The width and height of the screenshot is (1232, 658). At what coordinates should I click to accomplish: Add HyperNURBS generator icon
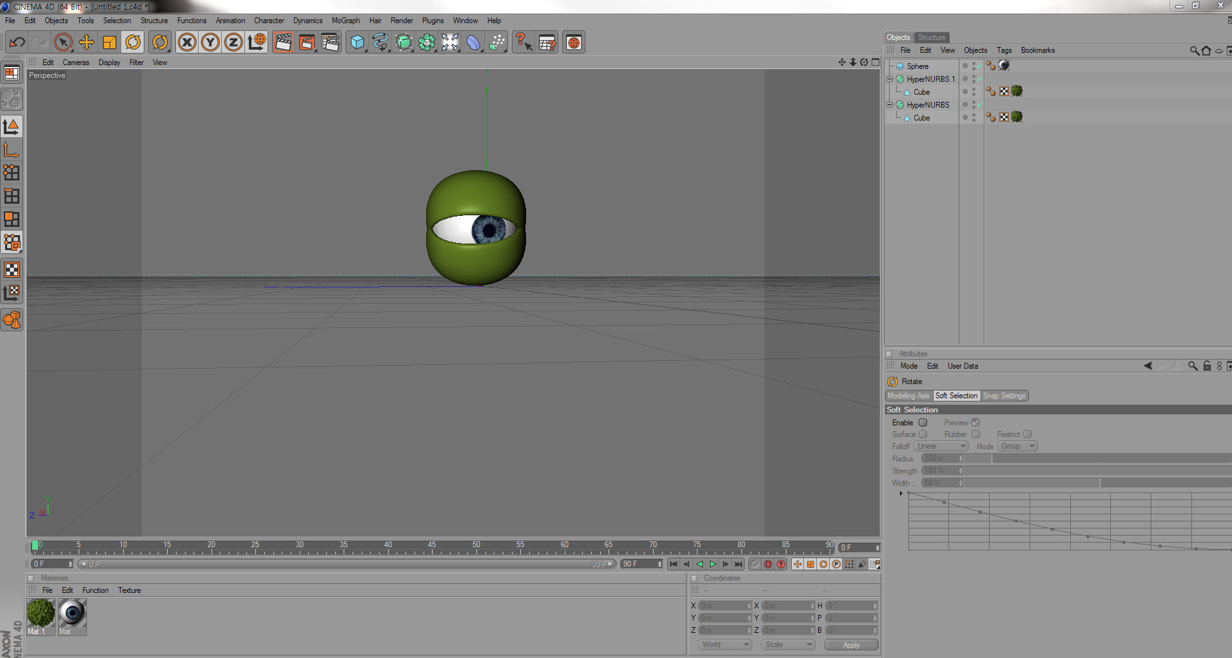(404, 43)
